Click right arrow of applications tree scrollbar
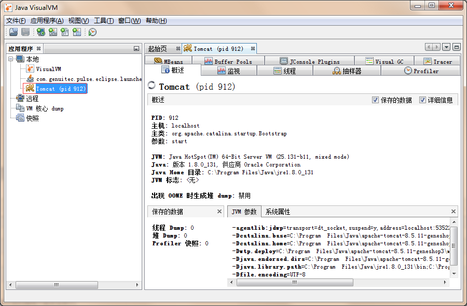 coord(137,285)
